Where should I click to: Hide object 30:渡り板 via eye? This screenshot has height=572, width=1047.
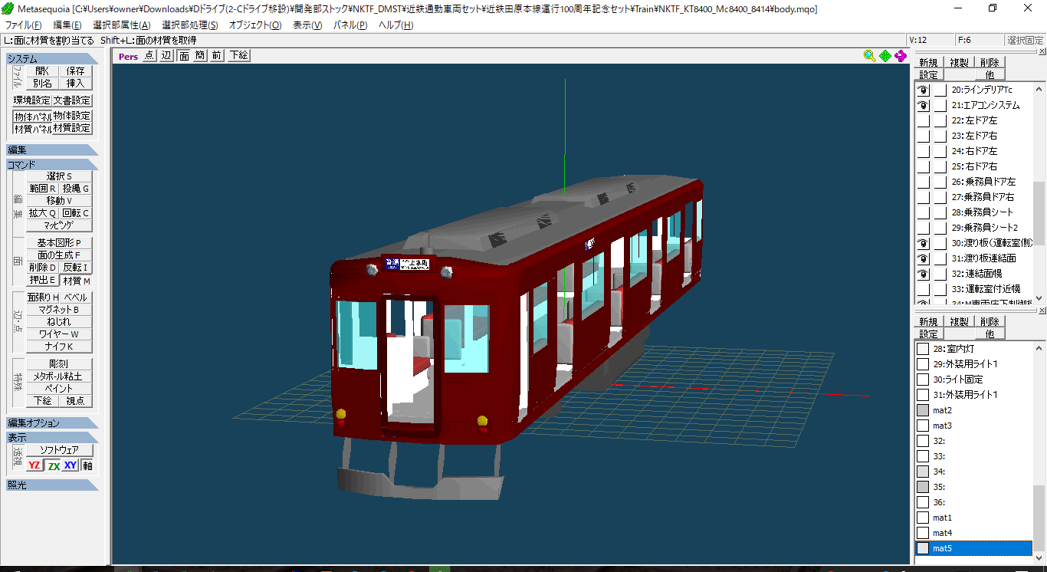point(924,243)
